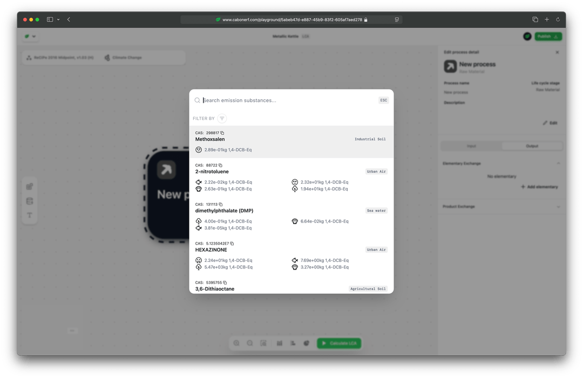Collapse the Elementary Exchange section
583x378 pixels.
pos(558,163)
